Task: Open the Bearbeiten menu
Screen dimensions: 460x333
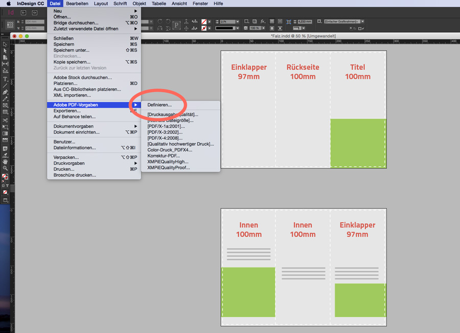Action: pos(77,4)
